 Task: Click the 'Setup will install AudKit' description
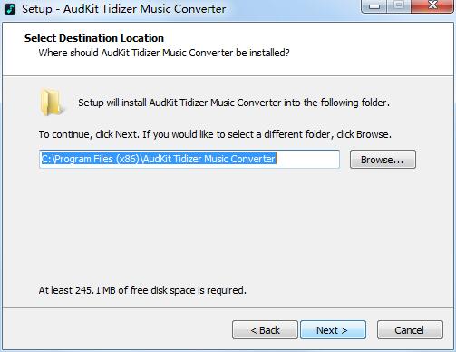coord(234,103)
